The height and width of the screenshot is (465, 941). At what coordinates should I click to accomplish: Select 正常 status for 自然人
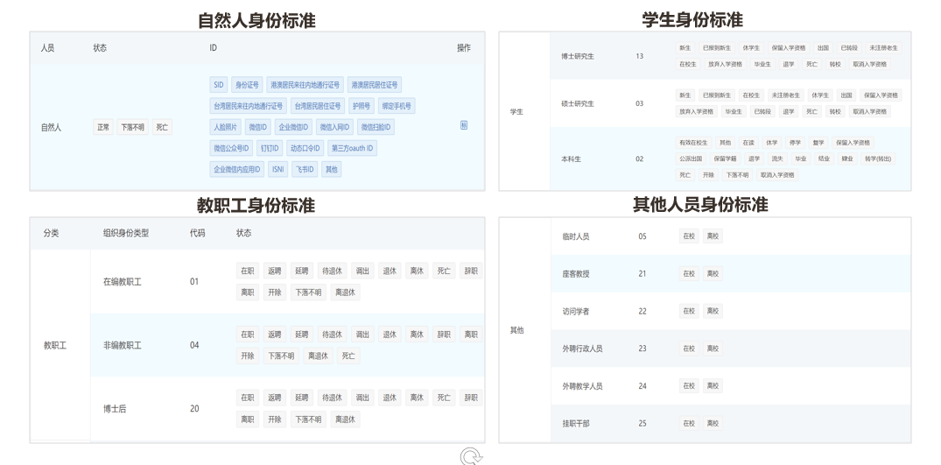103,127
